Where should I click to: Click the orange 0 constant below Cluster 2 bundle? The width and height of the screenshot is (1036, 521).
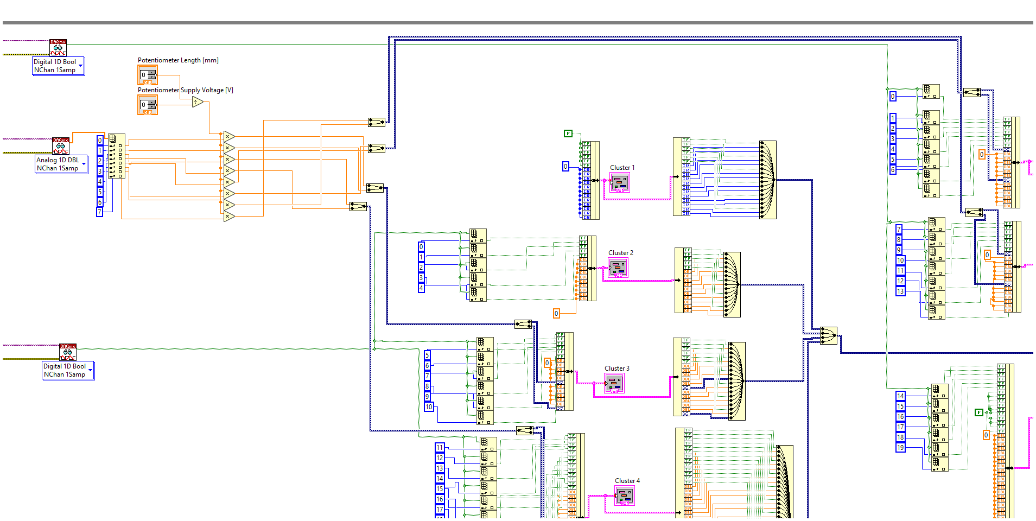pos(556,313)
